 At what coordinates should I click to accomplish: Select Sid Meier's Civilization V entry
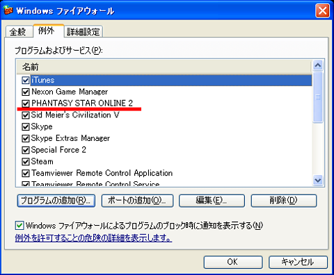(x=75, y=115)
